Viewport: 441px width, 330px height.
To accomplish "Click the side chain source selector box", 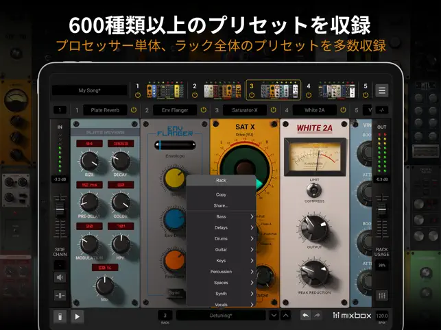I will pyautogui.click(x=60, y=265).
